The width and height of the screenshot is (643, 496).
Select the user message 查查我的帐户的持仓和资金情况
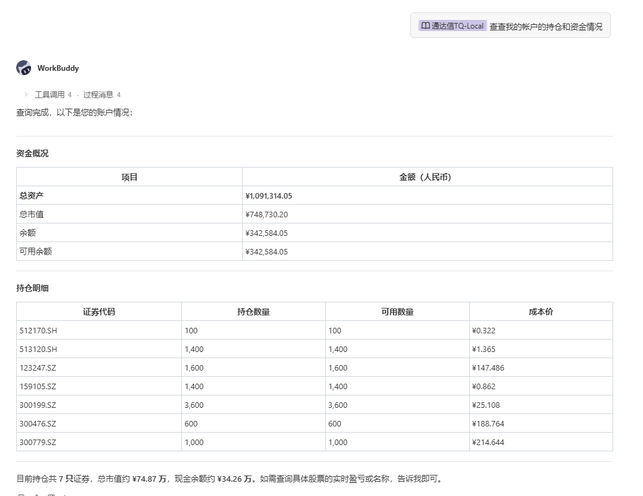pos(546,27)
